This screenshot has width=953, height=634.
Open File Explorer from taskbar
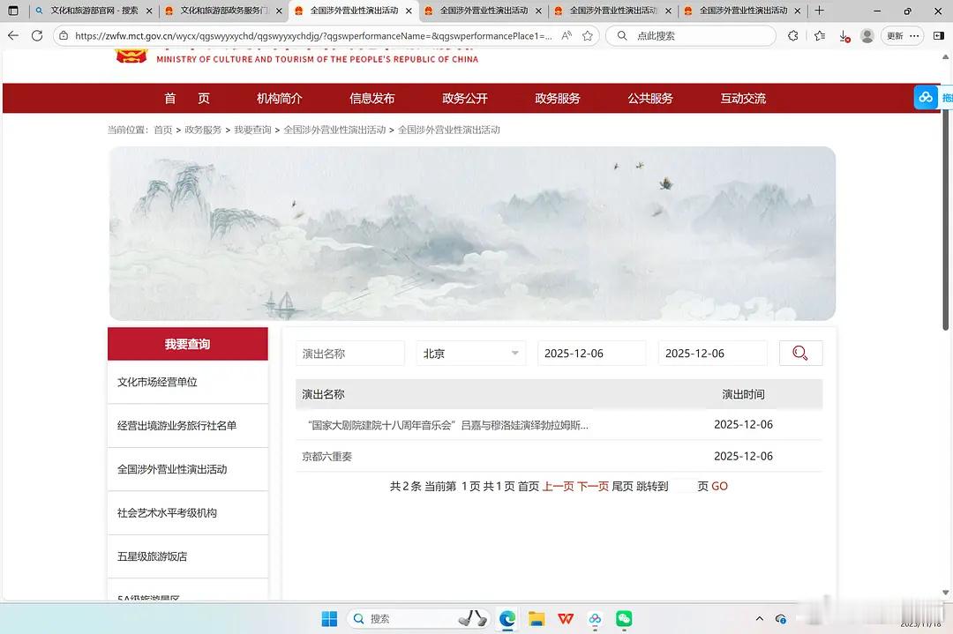pyautogui.click(x=537, y=619)
